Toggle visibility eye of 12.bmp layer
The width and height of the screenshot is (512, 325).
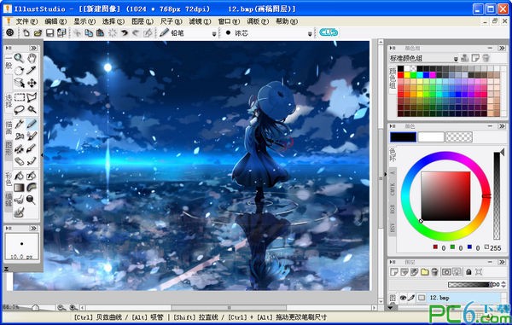pyautogui.click(x=404, y=298)
